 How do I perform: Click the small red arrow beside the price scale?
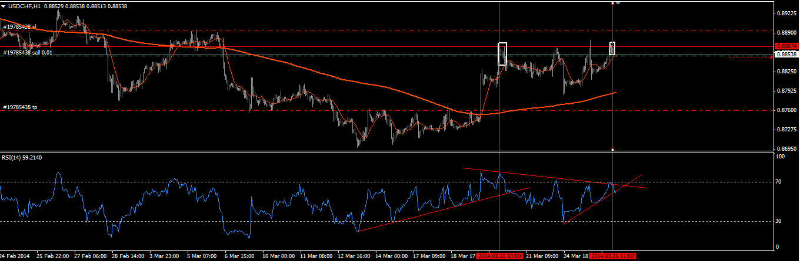(x=772, y=56)
